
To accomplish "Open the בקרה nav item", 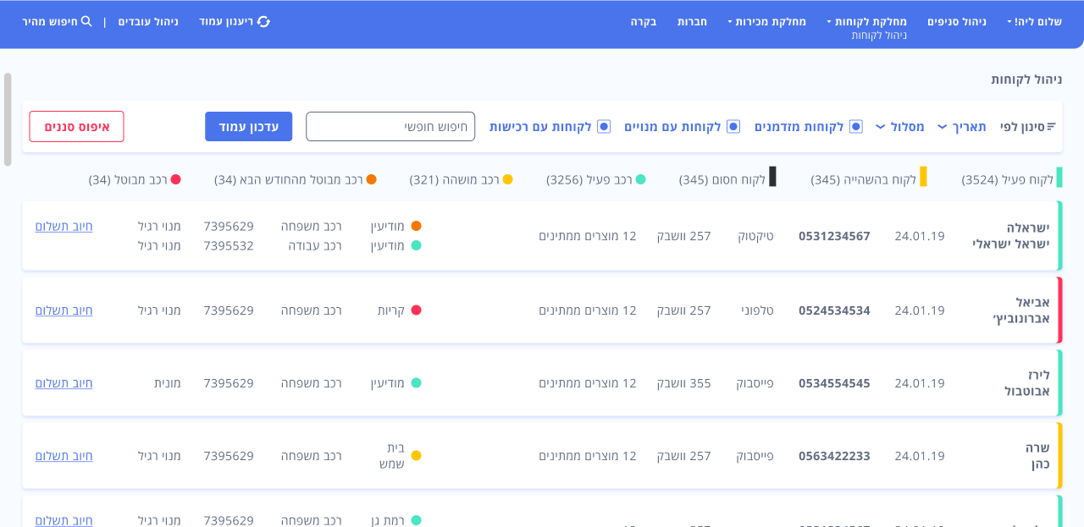I will (x=644, y=21).
